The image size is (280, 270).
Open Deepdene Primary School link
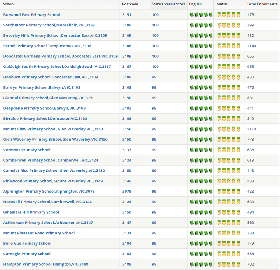(x=44, y=108)
